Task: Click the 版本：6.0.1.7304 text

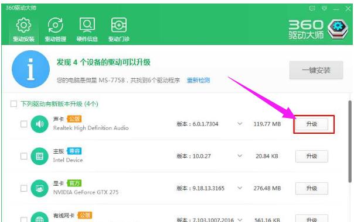Action: [x=198, y=124]
